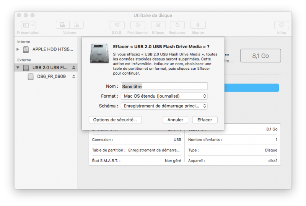
Task: Collapse the USB 2.0 USB Flash disk
Action: click(18, 68)
